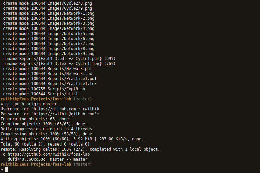This screenshot has height=173, width=260.
Task: Click the 'Writing objects' progress line
Action: [x=72, y=139]
